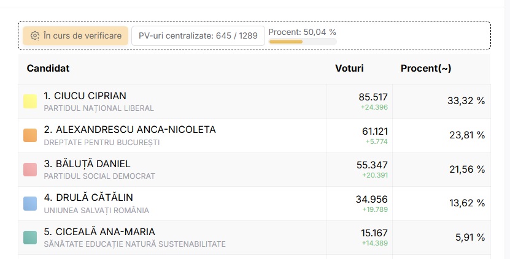Click the 23,81 % percentage cell
The width and height of the screenshot is (510, 259).
467,135
